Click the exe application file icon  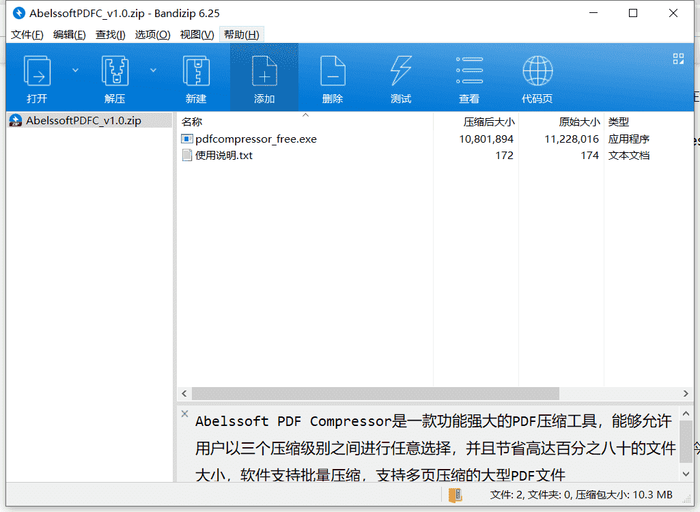coord(187,139)
